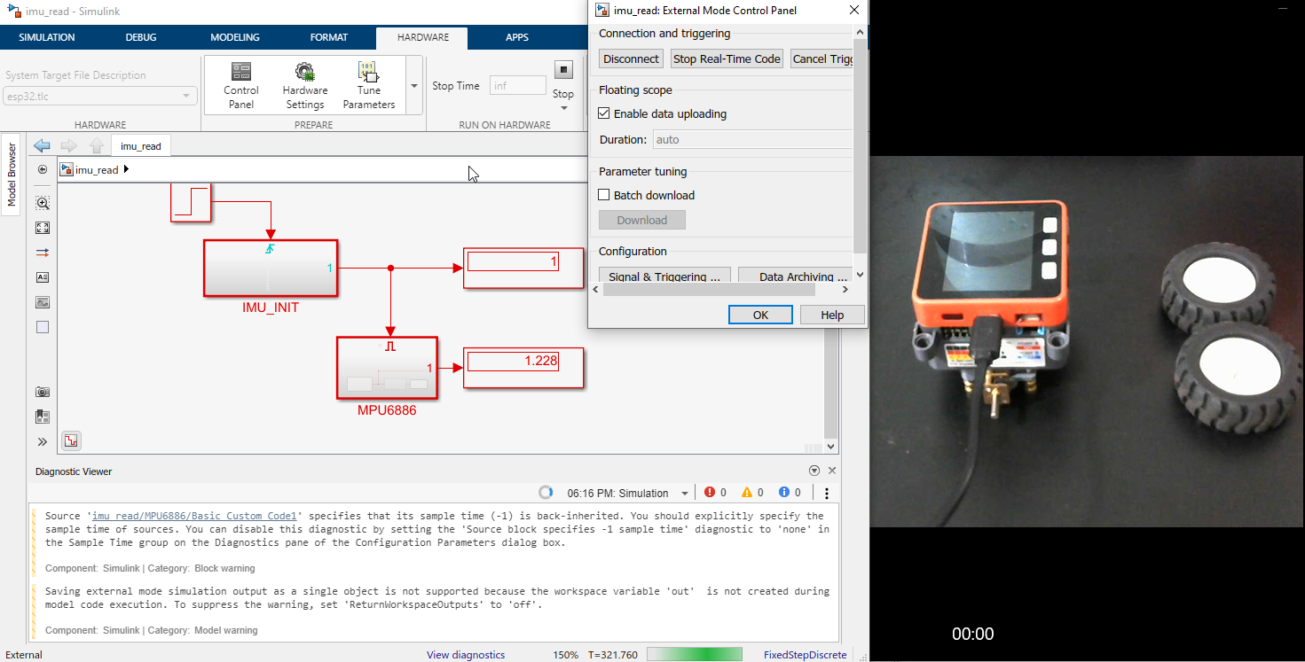Image resolution: width=1305 pixels, height=662 pixels.
Task: Close the Diagnostic Viewer panel
Action: point(832,471)
